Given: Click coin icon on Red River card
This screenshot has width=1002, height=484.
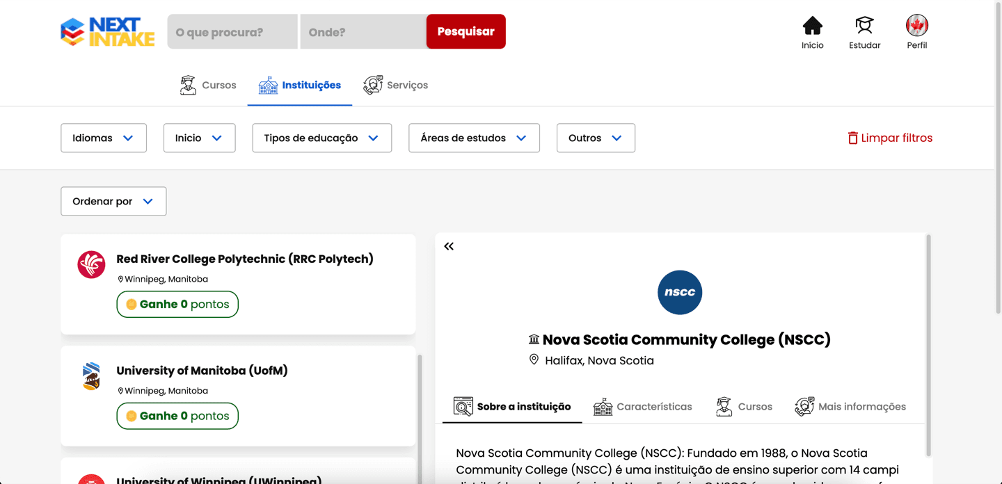Looking at the screenshot, I should pos(131,304).
